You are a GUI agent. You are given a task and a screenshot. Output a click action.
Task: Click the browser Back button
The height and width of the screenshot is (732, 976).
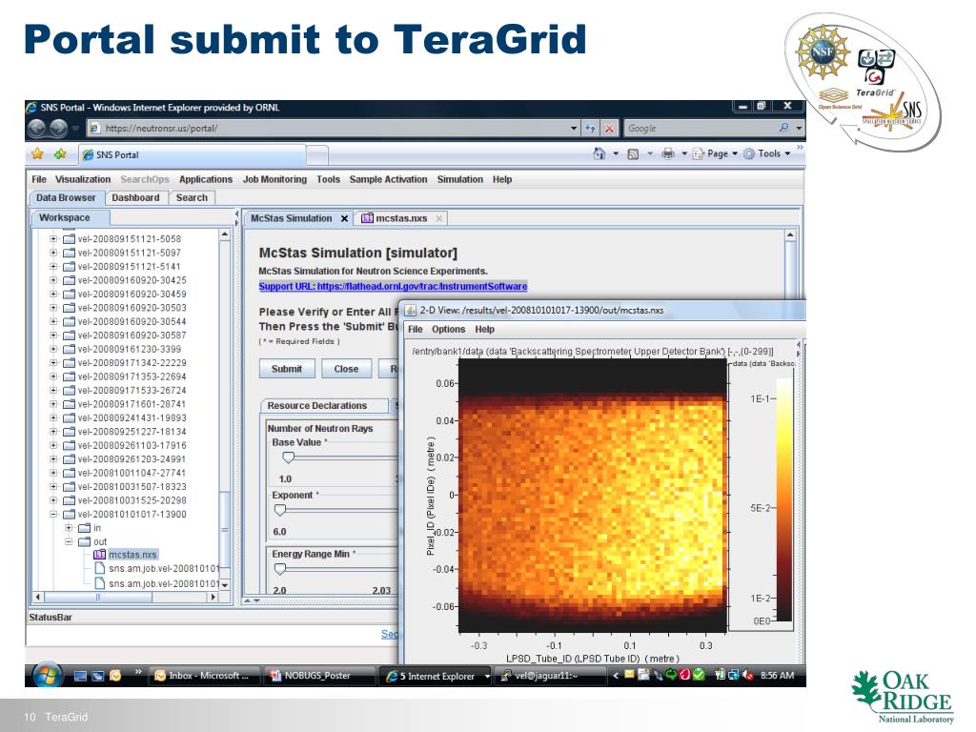click(x=37, y=129)
